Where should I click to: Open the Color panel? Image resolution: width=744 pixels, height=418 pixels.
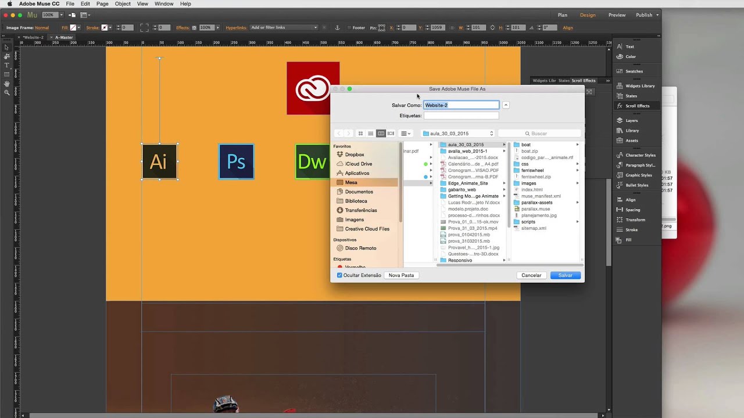(x=631, y=56)
